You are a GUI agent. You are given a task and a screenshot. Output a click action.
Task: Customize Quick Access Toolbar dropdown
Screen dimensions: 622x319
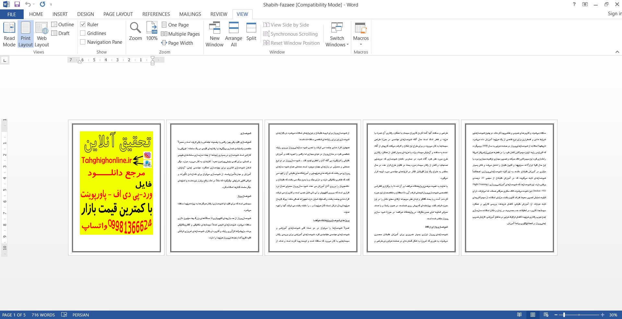tap(51, 5)
